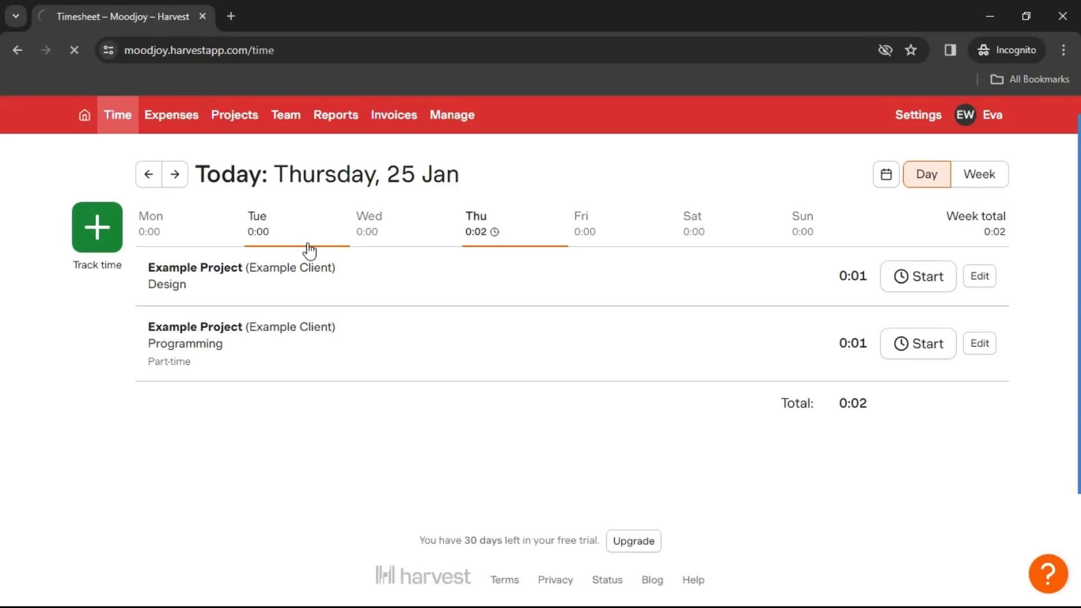Stop page loading in browser toolbar
The height and width of the screenshot is (608, 1081).
coord(74,50)
